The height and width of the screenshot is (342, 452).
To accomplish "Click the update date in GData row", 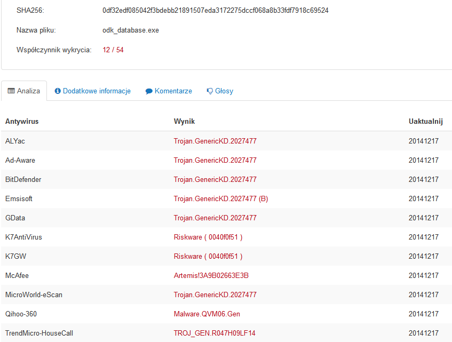I will click(x=424, y=218).
